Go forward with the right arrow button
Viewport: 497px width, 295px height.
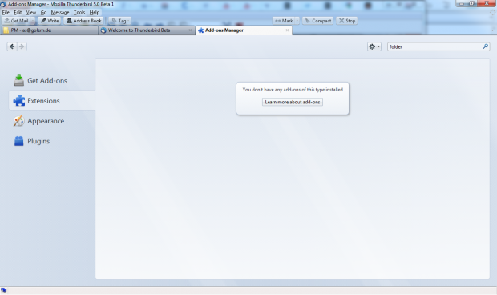(22, 46)
